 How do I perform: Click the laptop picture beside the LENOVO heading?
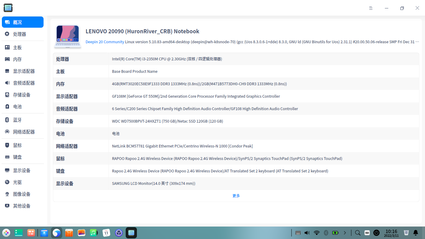tap(68, 36)
